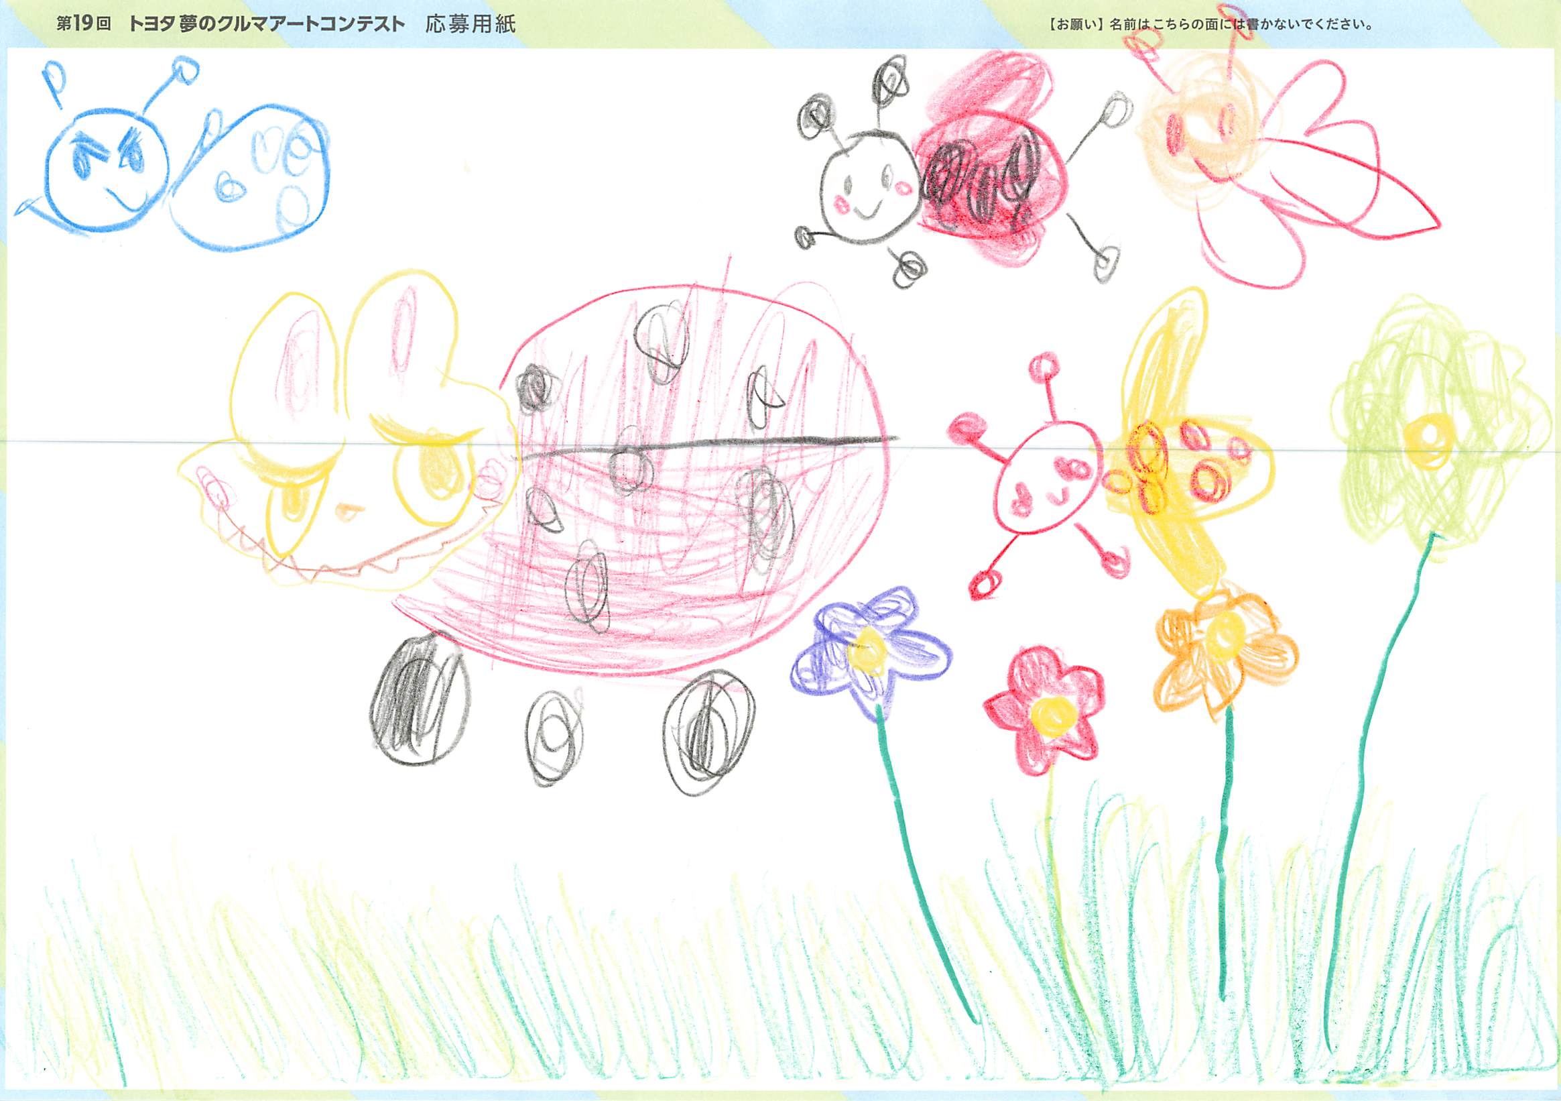Click the rear black scribbled wheel
1561x1101 pixels.
[x=710, y=732]
